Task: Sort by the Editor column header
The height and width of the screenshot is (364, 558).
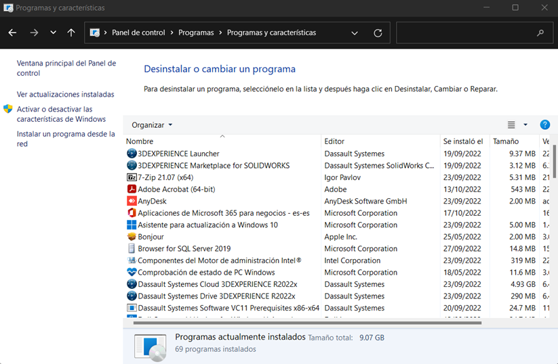Action: point(380,141)
